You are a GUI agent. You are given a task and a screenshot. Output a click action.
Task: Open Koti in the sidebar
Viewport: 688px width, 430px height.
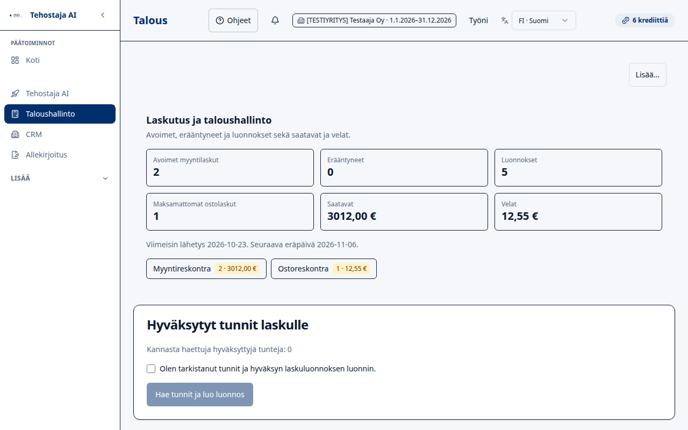pyautogui.click(x=60, y=60)
